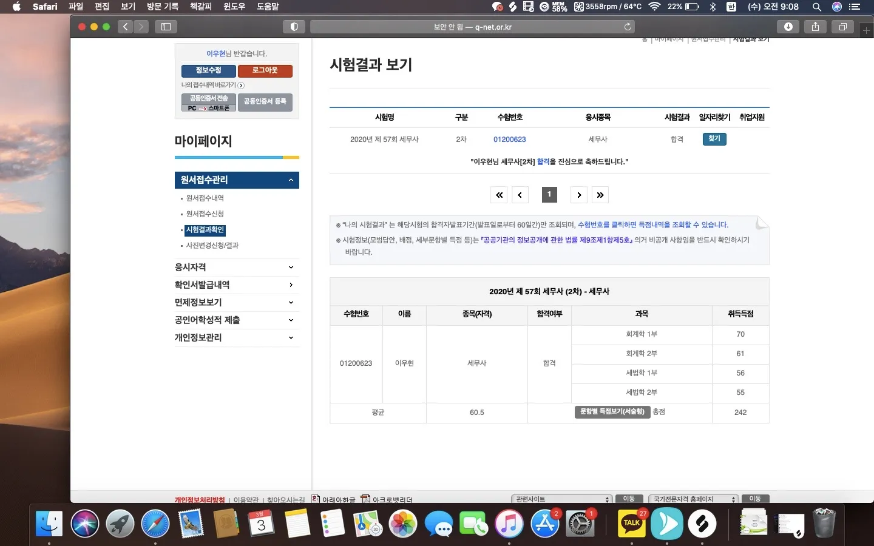Open the 원서접수내역 sidebar link
The height and width of the screenshot is (546, 874).
pyautogui.click(x=205, y=198)
